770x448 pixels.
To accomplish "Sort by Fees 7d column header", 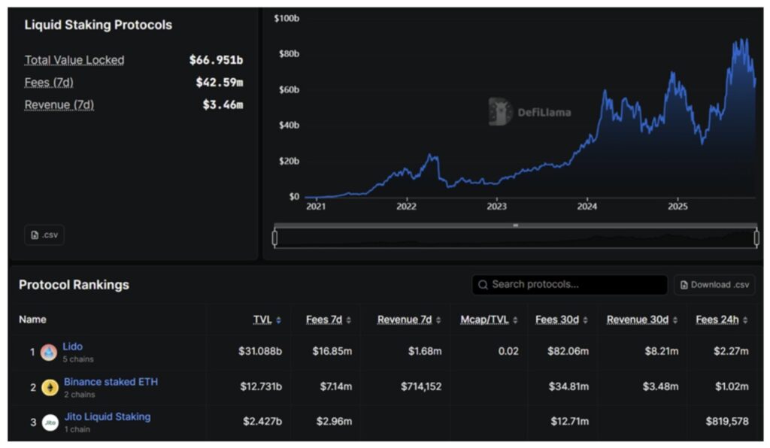I will click(324, 319).
